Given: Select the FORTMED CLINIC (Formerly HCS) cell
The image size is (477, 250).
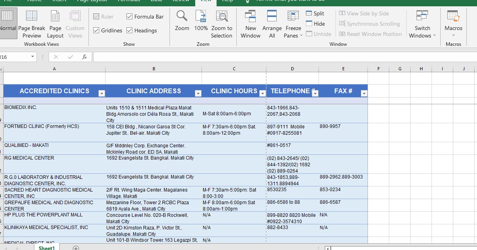Looking at the screenshot, I should pyautogui.click(x=54, y=133).
